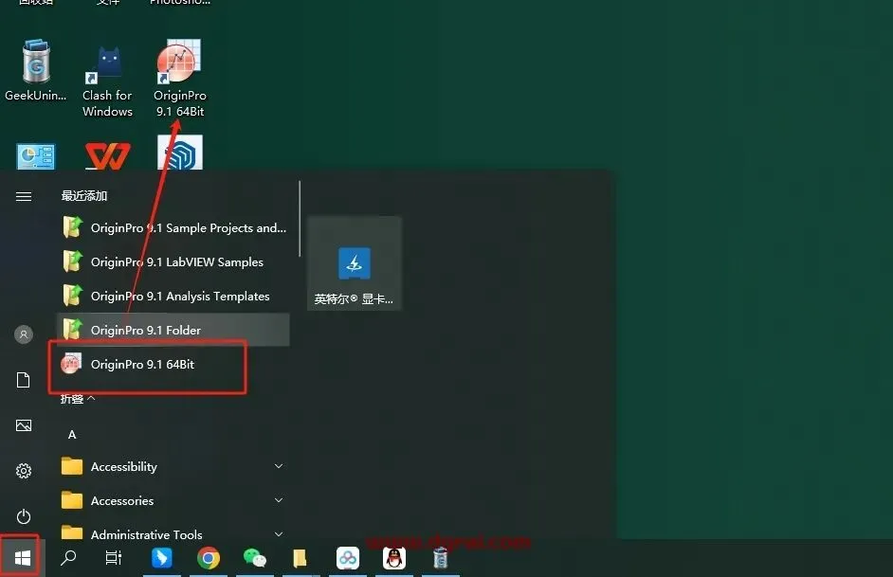Open OriginPro 9.1 LabVIEW Samples entry
This screenshot has width=893, height=577.
tap(173, 261)
